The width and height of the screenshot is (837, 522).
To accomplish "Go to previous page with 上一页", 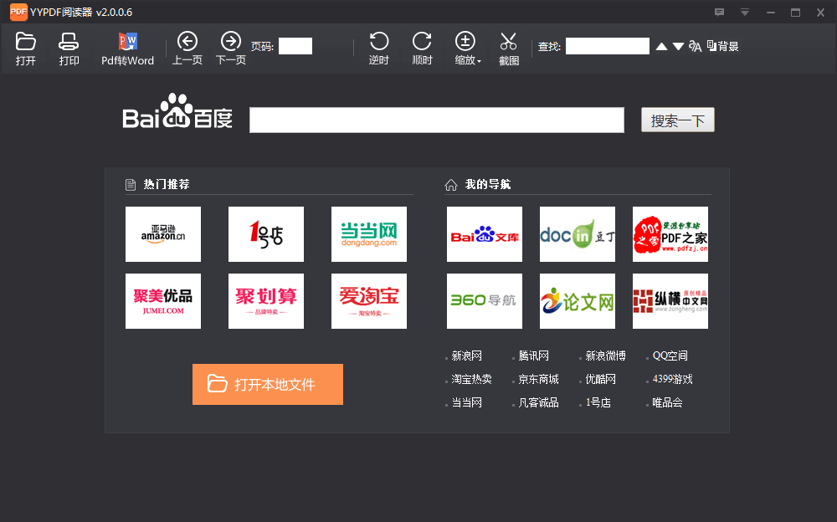I will tap(187, 46).
